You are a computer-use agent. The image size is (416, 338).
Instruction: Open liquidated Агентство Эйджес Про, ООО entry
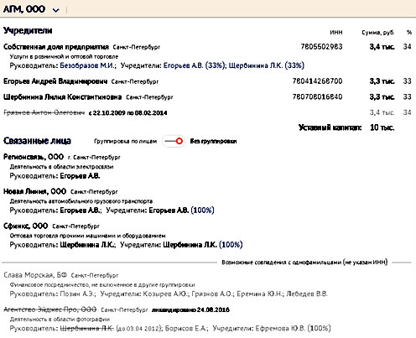click(x=50, y=309)
